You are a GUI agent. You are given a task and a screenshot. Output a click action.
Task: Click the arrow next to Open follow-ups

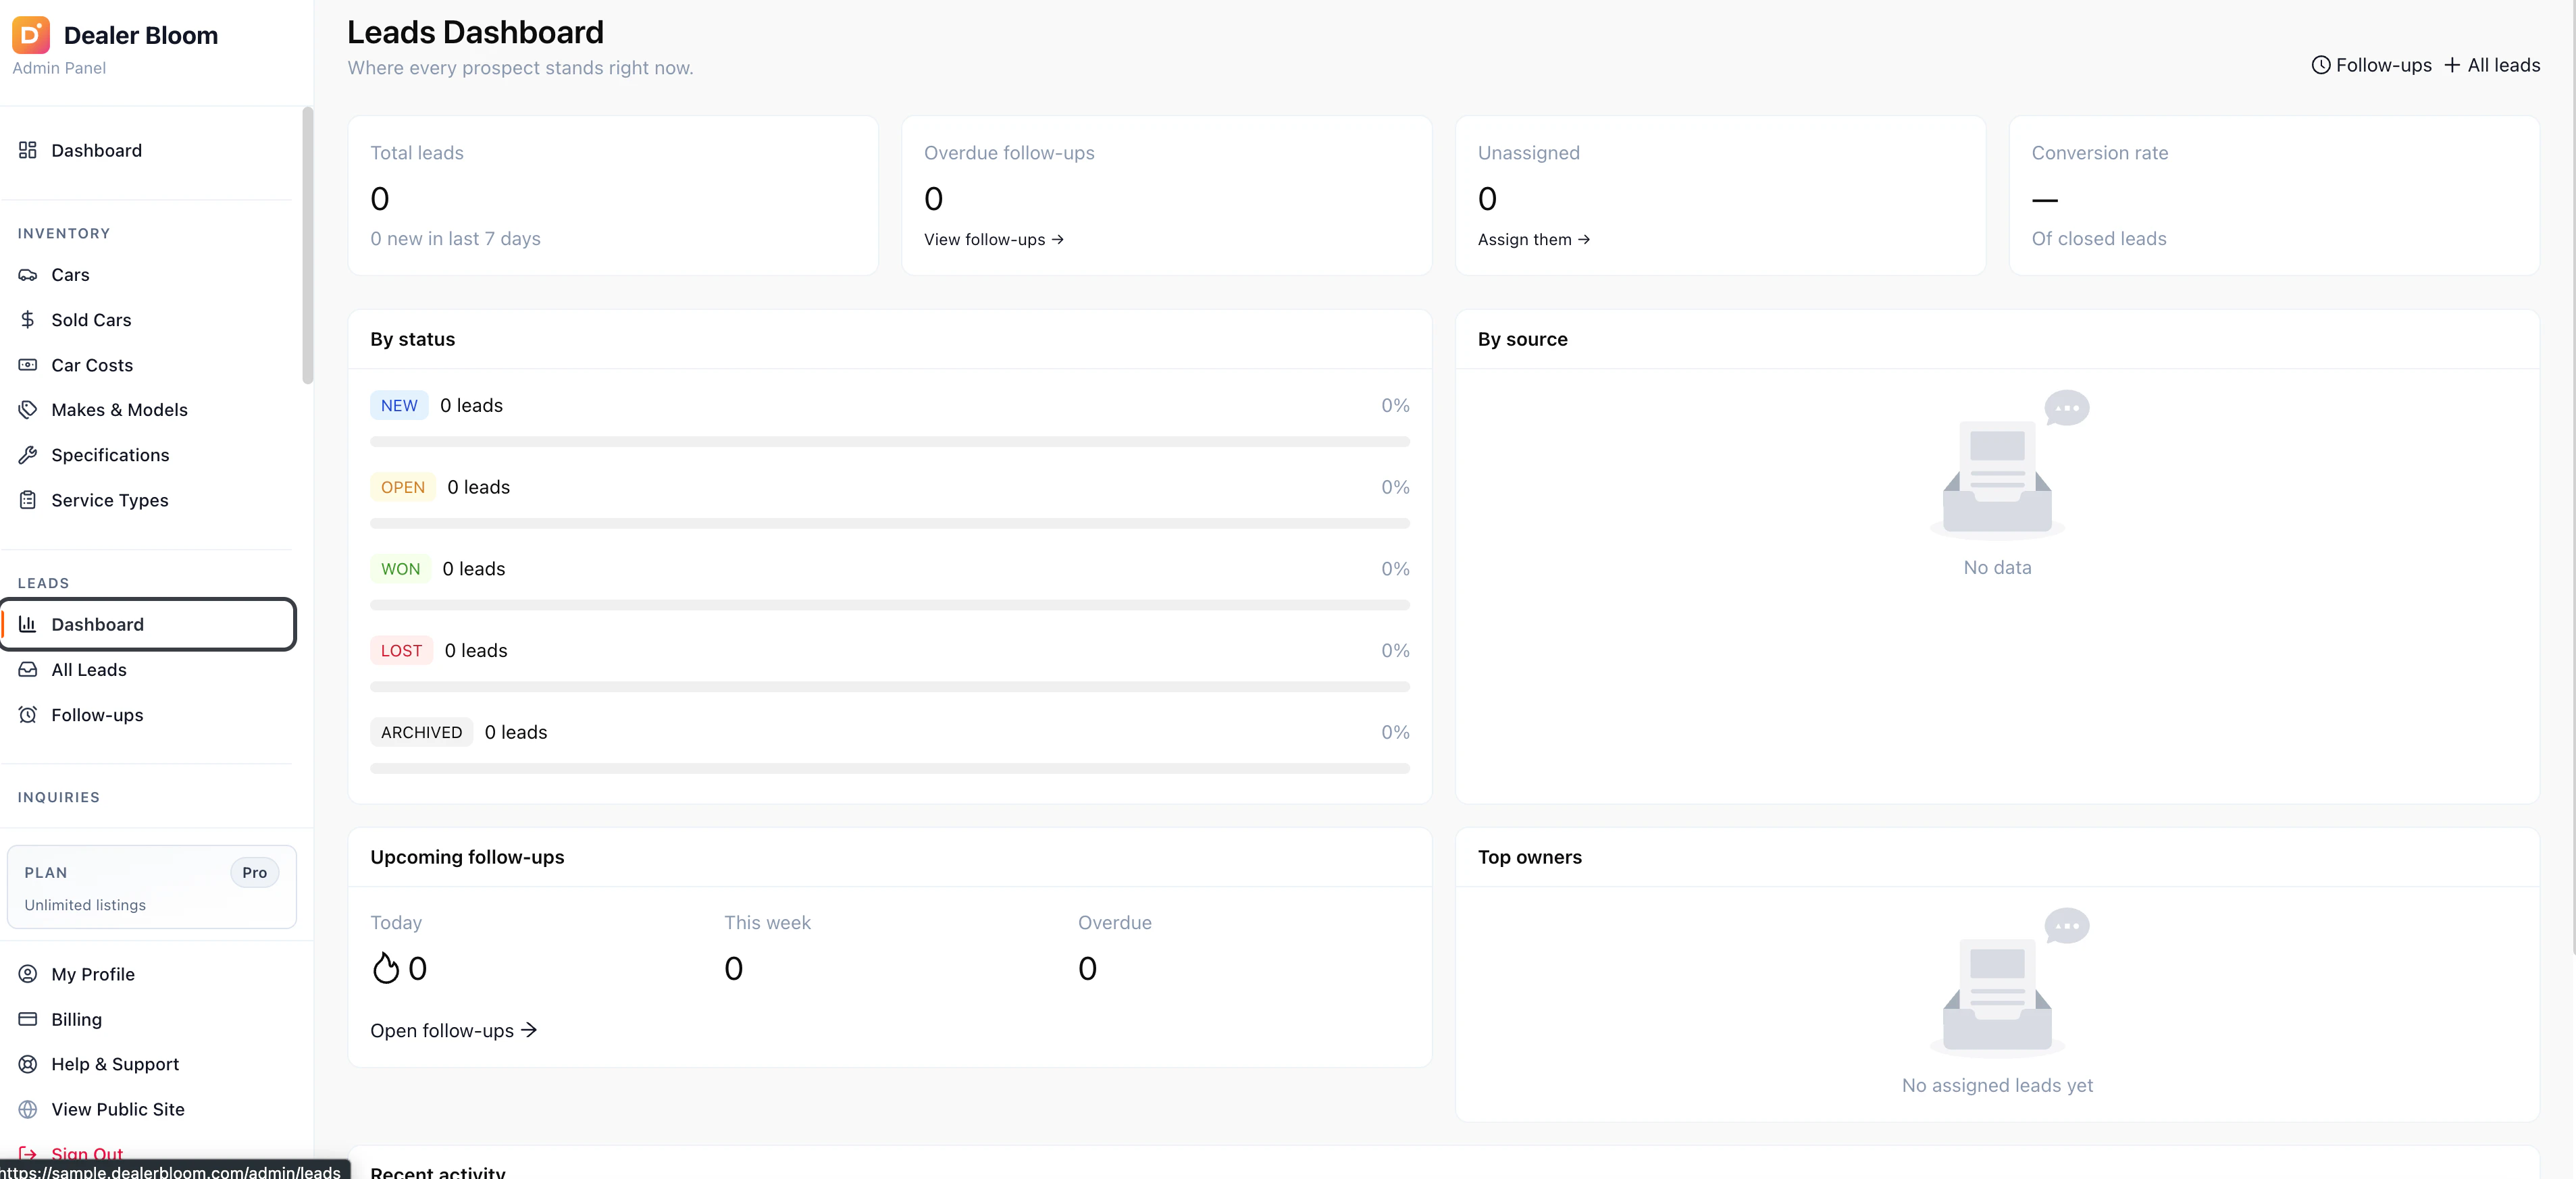click(529, 1030)
